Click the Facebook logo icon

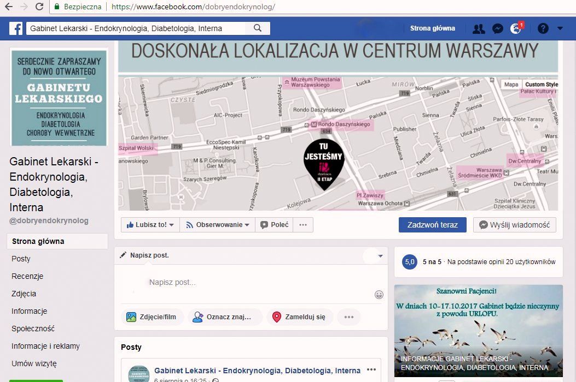click(x=15, y=28)
